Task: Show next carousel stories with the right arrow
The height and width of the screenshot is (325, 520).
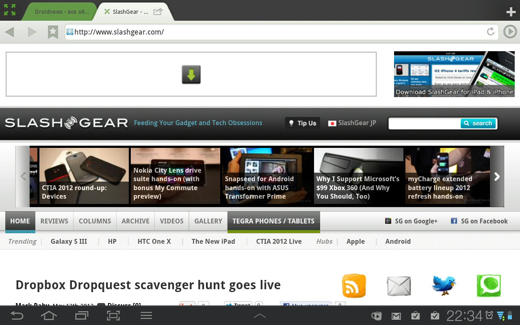Action: click(x=497, y=176)
